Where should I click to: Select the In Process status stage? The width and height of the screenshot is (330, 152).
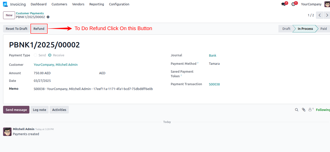305,29
